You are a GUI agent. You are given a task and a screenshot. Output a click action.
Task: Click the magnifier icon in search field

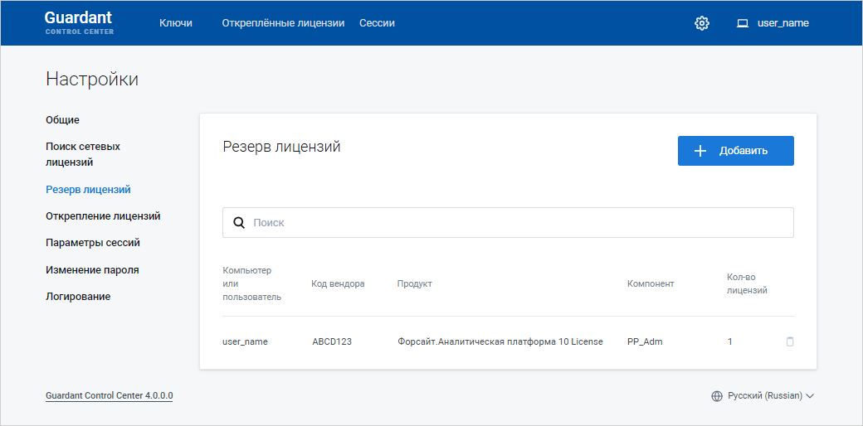[x=239, y=223]
